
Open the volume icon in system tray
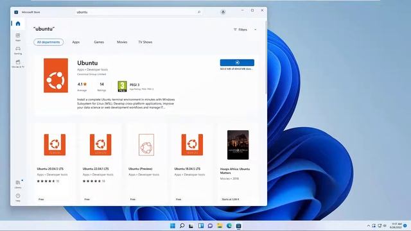coord(385,226)
